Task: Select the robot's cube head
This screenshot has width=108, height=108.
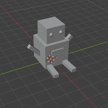Action: (51, 30)
